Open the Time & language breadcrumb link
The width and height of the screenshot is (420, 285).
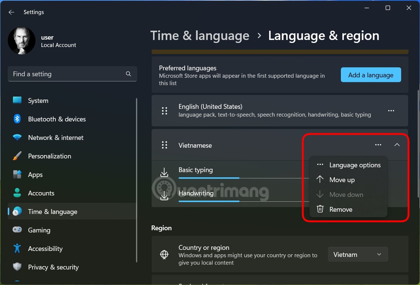click(x=200, y=36)
